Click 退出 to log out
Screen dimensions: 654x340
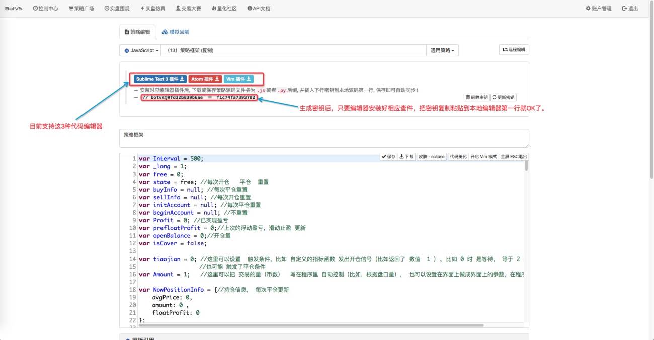pyautogui.click(x=630, y=9)
